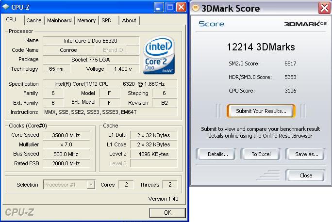Click the Code Name field Conroe

(x=68, y=50)
